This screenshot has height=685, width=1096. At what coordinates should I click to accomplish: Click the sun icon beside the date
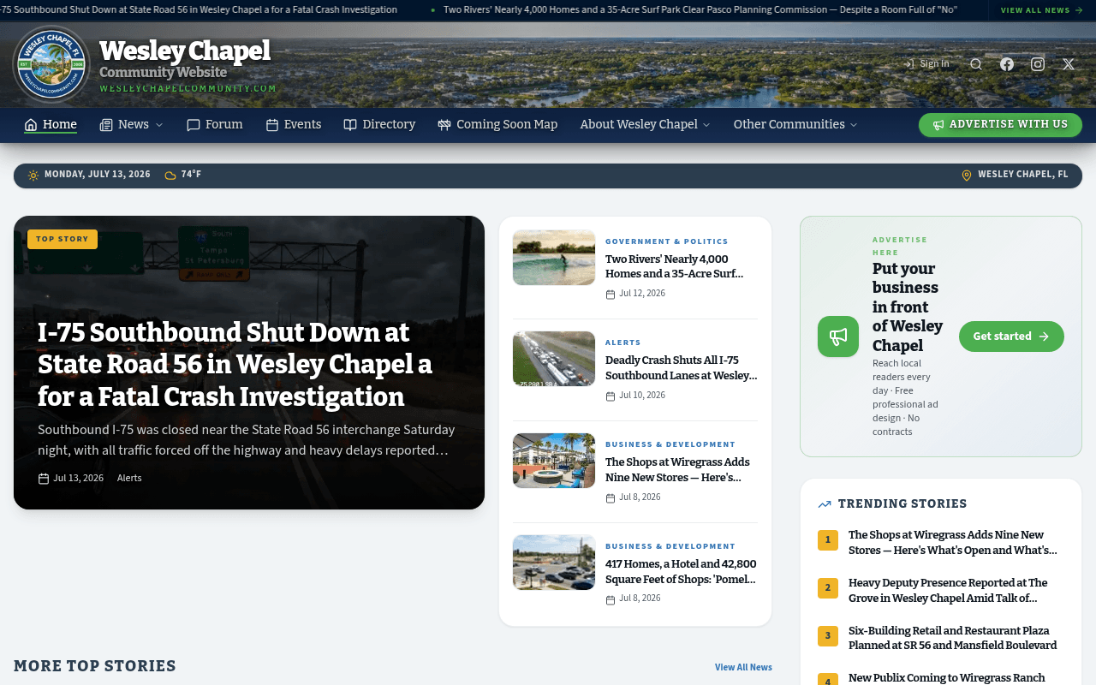click(x=33, y=175)
